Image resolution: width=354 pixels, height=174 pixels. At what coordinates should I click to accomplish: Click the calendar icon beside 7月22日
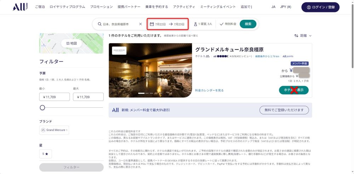[152, 24]
